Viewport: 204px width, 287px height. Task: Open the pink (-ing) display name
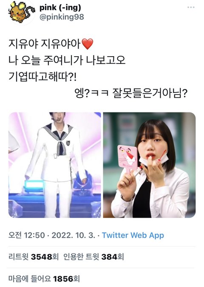[x=60, y=8]
